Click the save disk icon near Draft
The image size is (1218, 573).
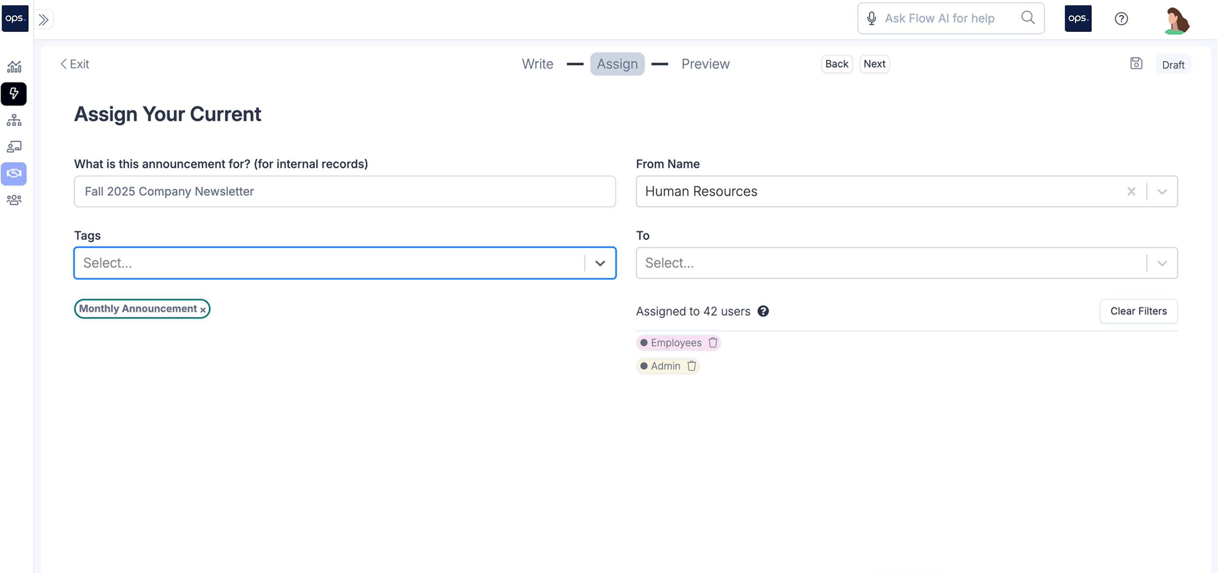[1136, 63]
